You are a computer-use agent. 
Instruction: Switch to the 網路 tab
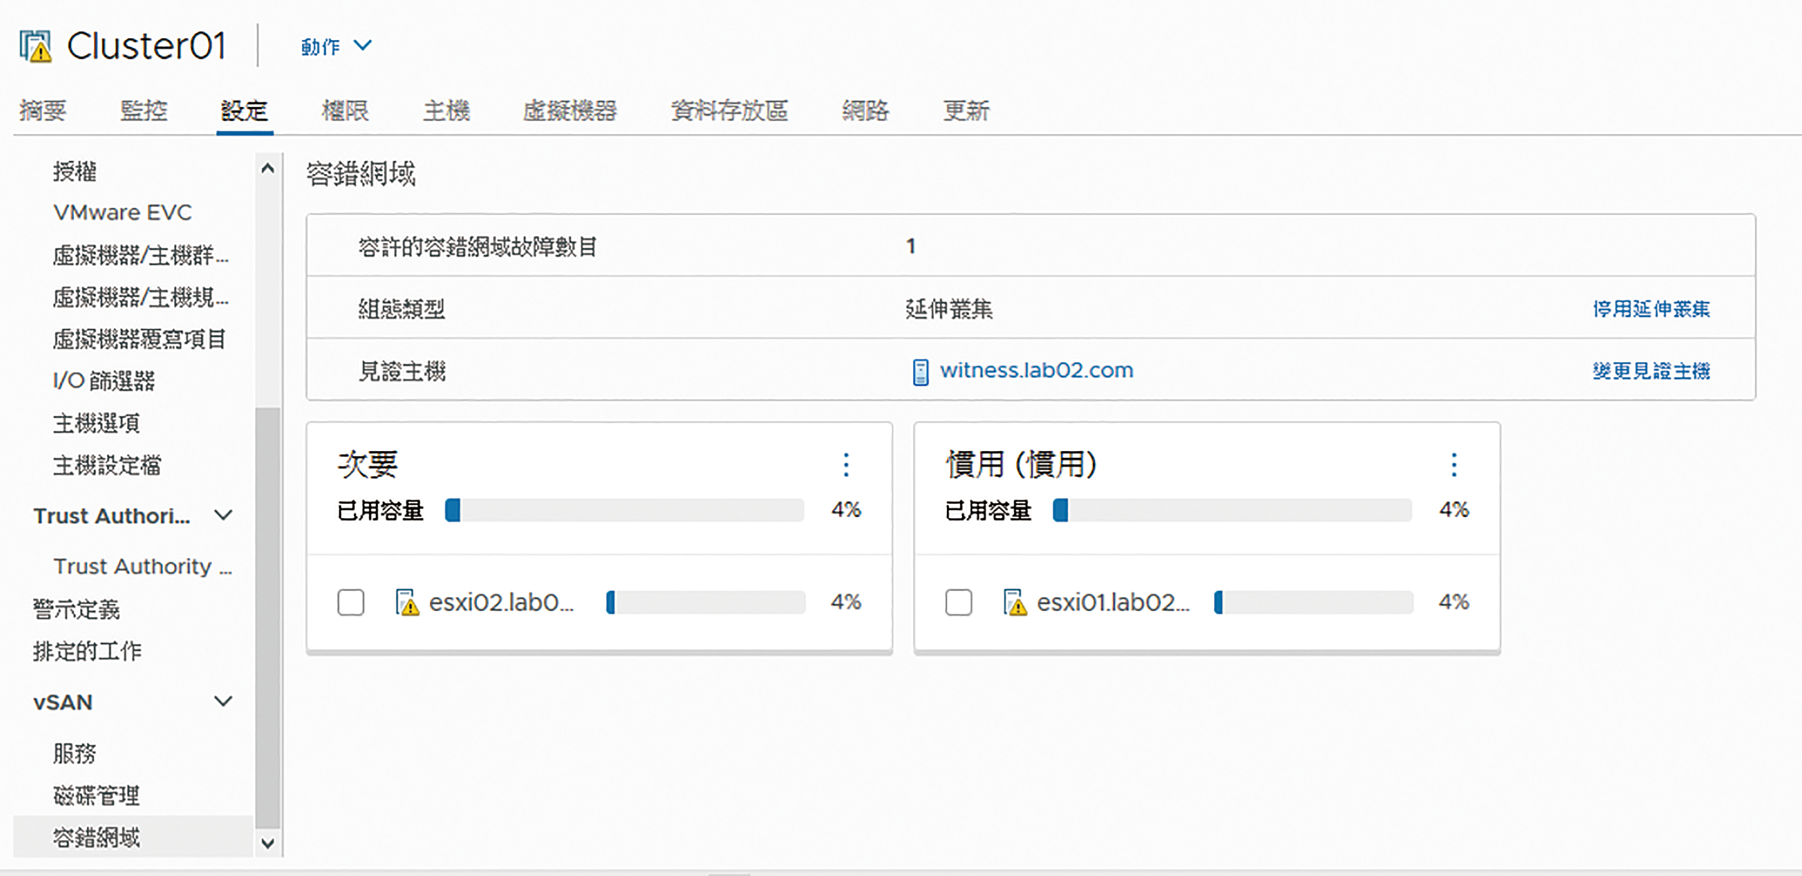[865, 111]
